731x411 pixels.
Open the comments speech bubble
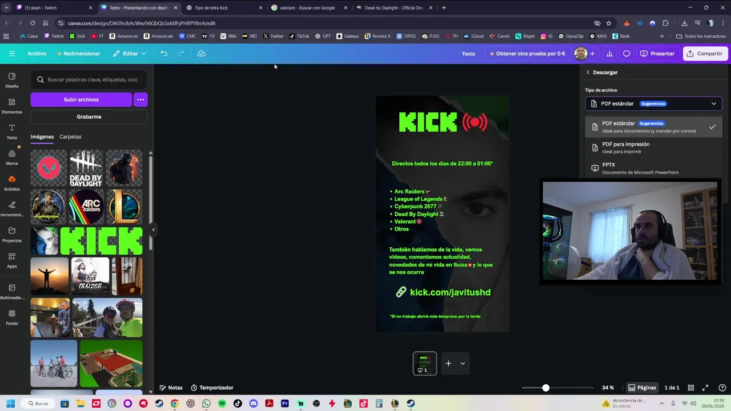tap(626, 54)
